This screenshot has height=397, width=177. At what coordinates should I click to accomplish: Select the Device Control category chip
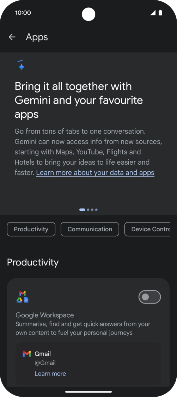coord(147,229)
